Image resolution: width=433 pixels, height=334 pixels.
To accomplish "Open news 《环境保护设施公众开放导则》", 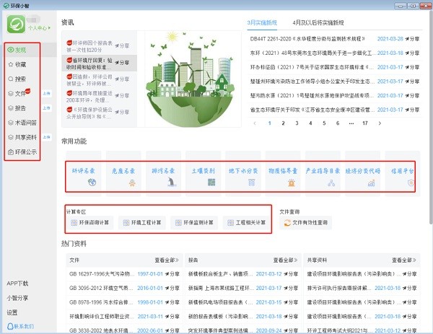I will pyautogui.click(x=89, y=113).
